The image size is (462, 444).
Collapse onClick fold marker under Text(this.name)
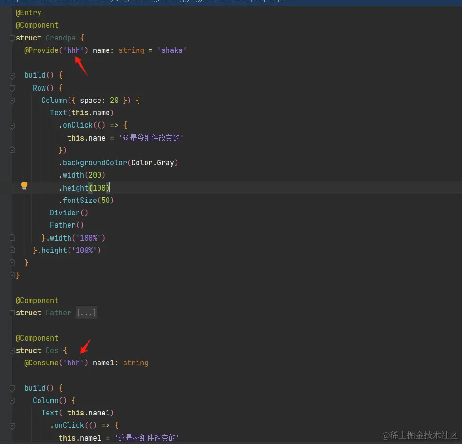12,126
